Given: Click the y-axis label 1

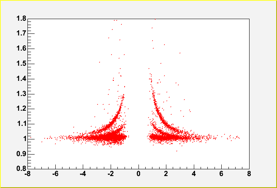Looking at the screenshot, I should [24, 139].
